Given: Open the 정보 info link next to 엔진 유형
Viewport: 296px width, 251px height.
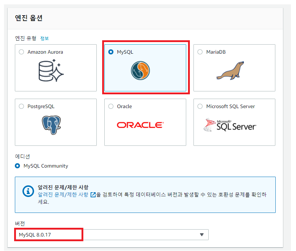Looking at the screenshot, I should 45,38.
